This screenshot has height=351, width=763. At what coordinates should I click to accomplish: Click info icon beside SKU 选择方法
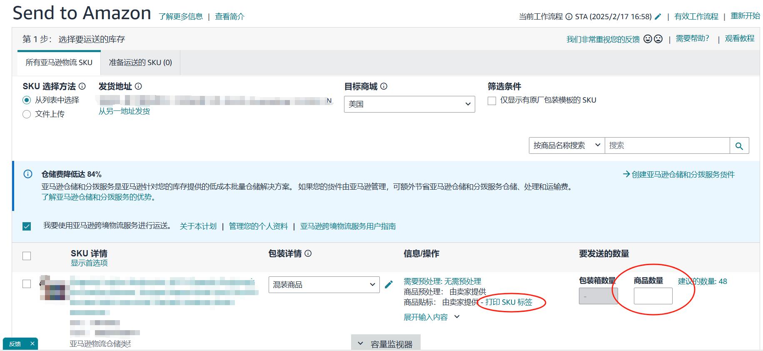click(x=82, y=86)
